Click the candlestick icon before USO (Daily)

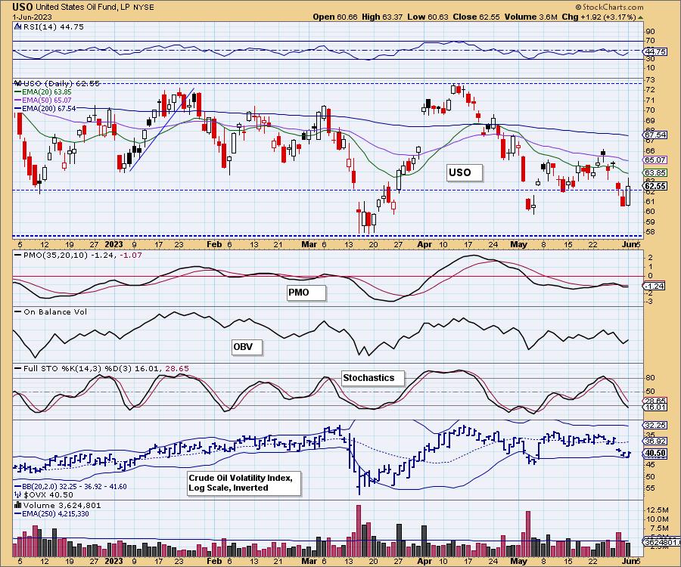click(18, 83)
